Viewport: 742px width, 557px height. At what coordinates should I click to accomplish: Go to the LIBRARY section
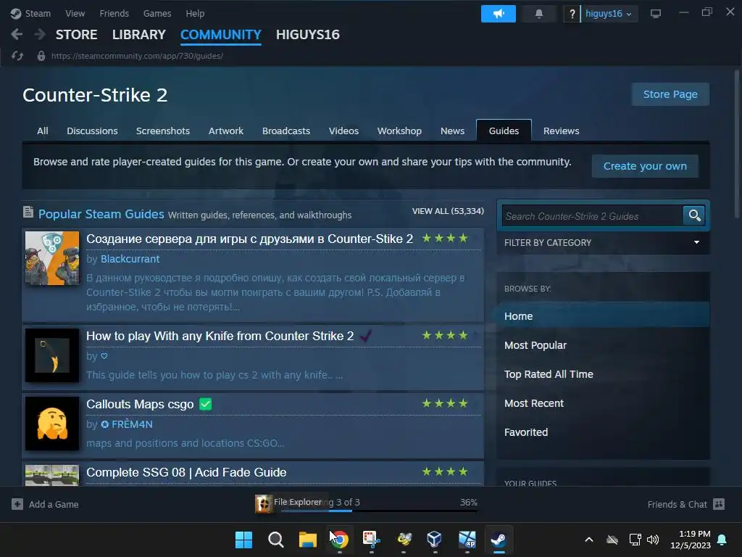pos(138,35)
